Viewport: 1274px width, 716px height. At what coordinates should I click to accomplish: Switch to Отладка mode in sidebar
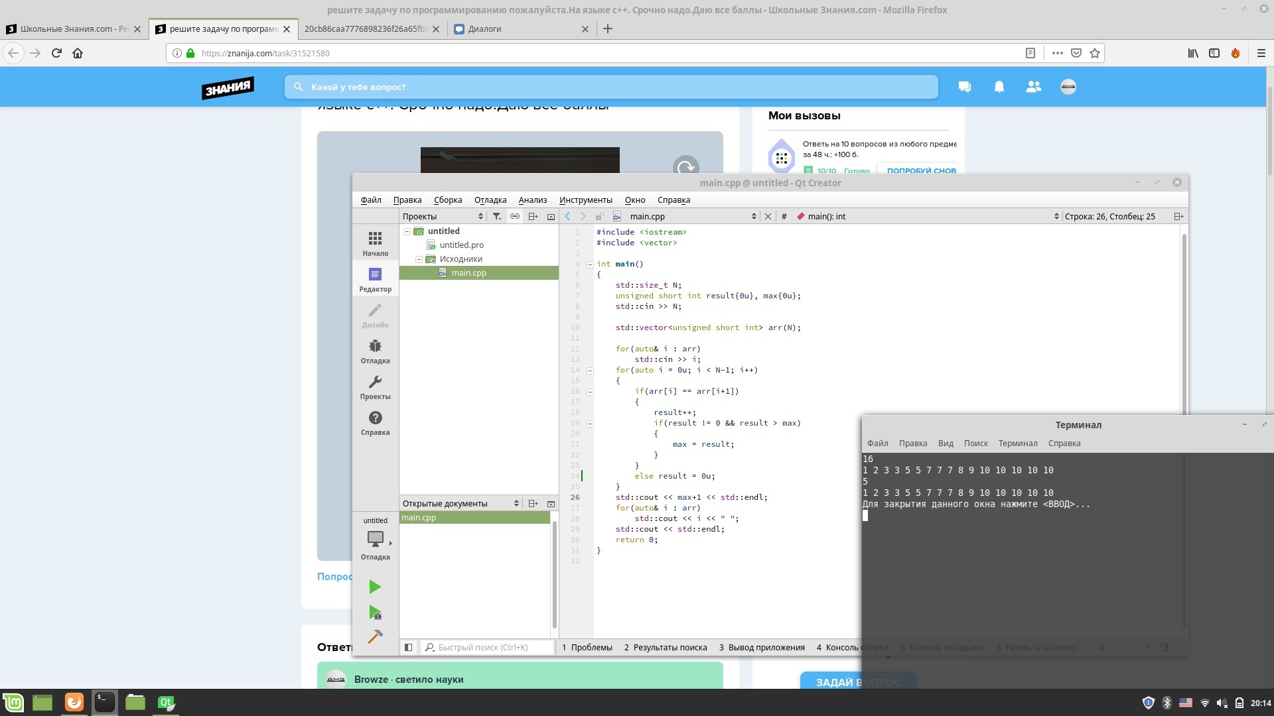[x=375, y=351]
